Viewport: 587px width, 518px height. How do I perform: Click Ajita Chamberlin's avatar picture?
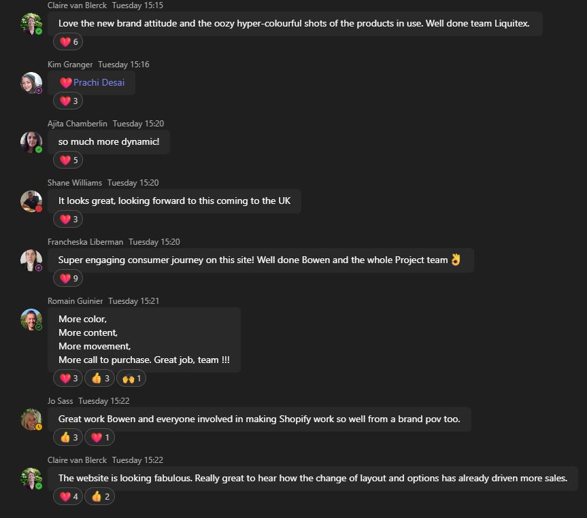coord(31,142)
